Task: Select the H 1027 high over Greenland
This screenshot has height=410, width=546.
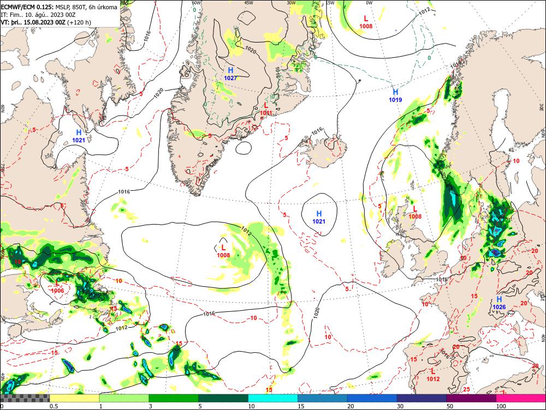Action: tap(230, 74)
